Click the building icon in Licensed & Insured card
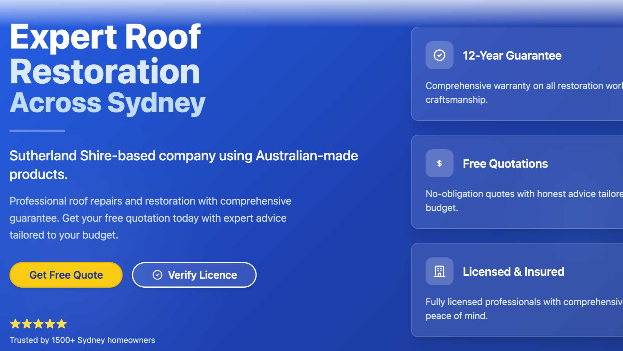The height and width of the screenshot is (351, 623). tap(439, 271)
